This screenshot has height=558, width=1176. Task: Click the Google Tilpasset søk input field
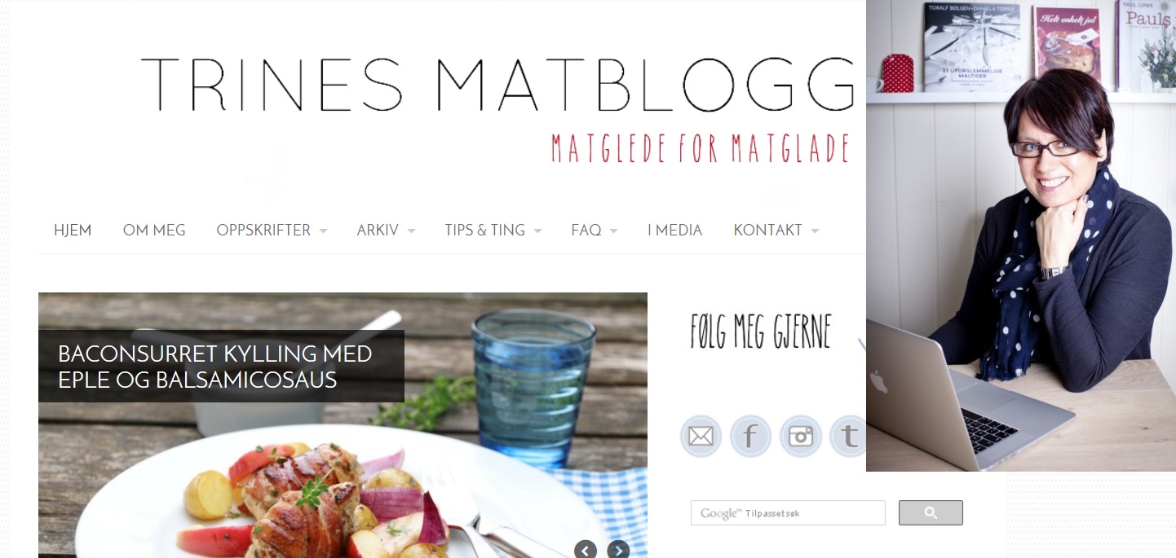(788, 513)
